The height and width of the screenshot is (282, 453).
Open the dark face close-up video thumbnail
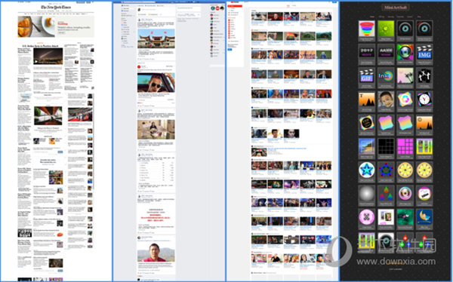click(x=291, y=133)
